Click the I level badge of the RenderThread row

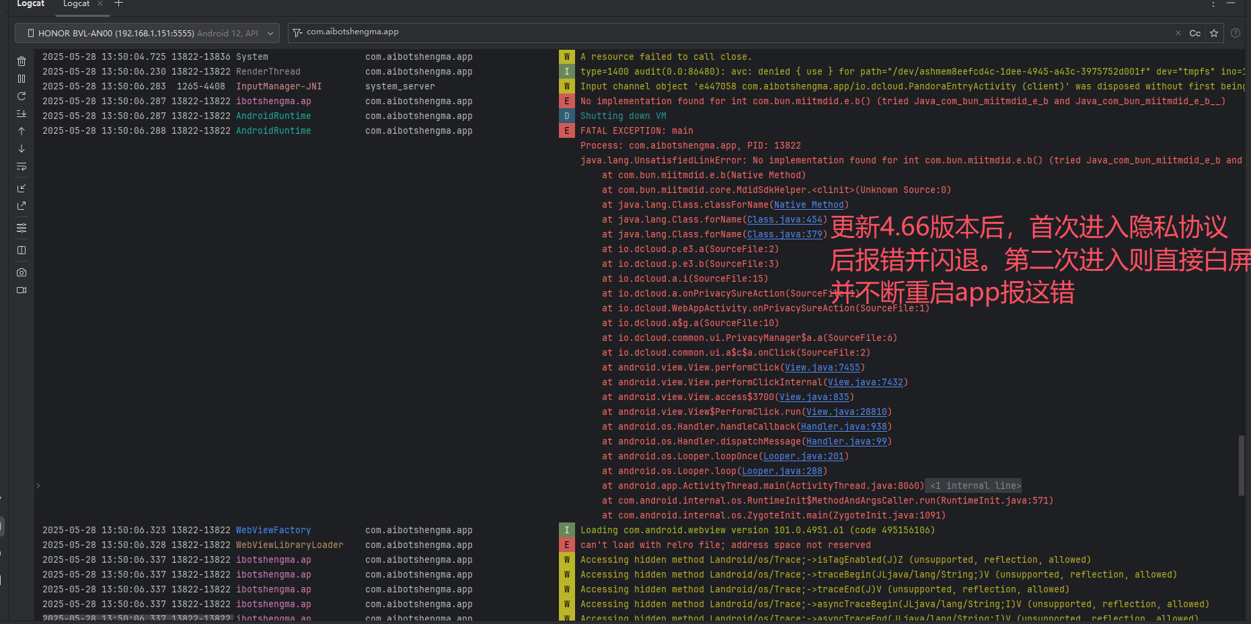[566, 71]
